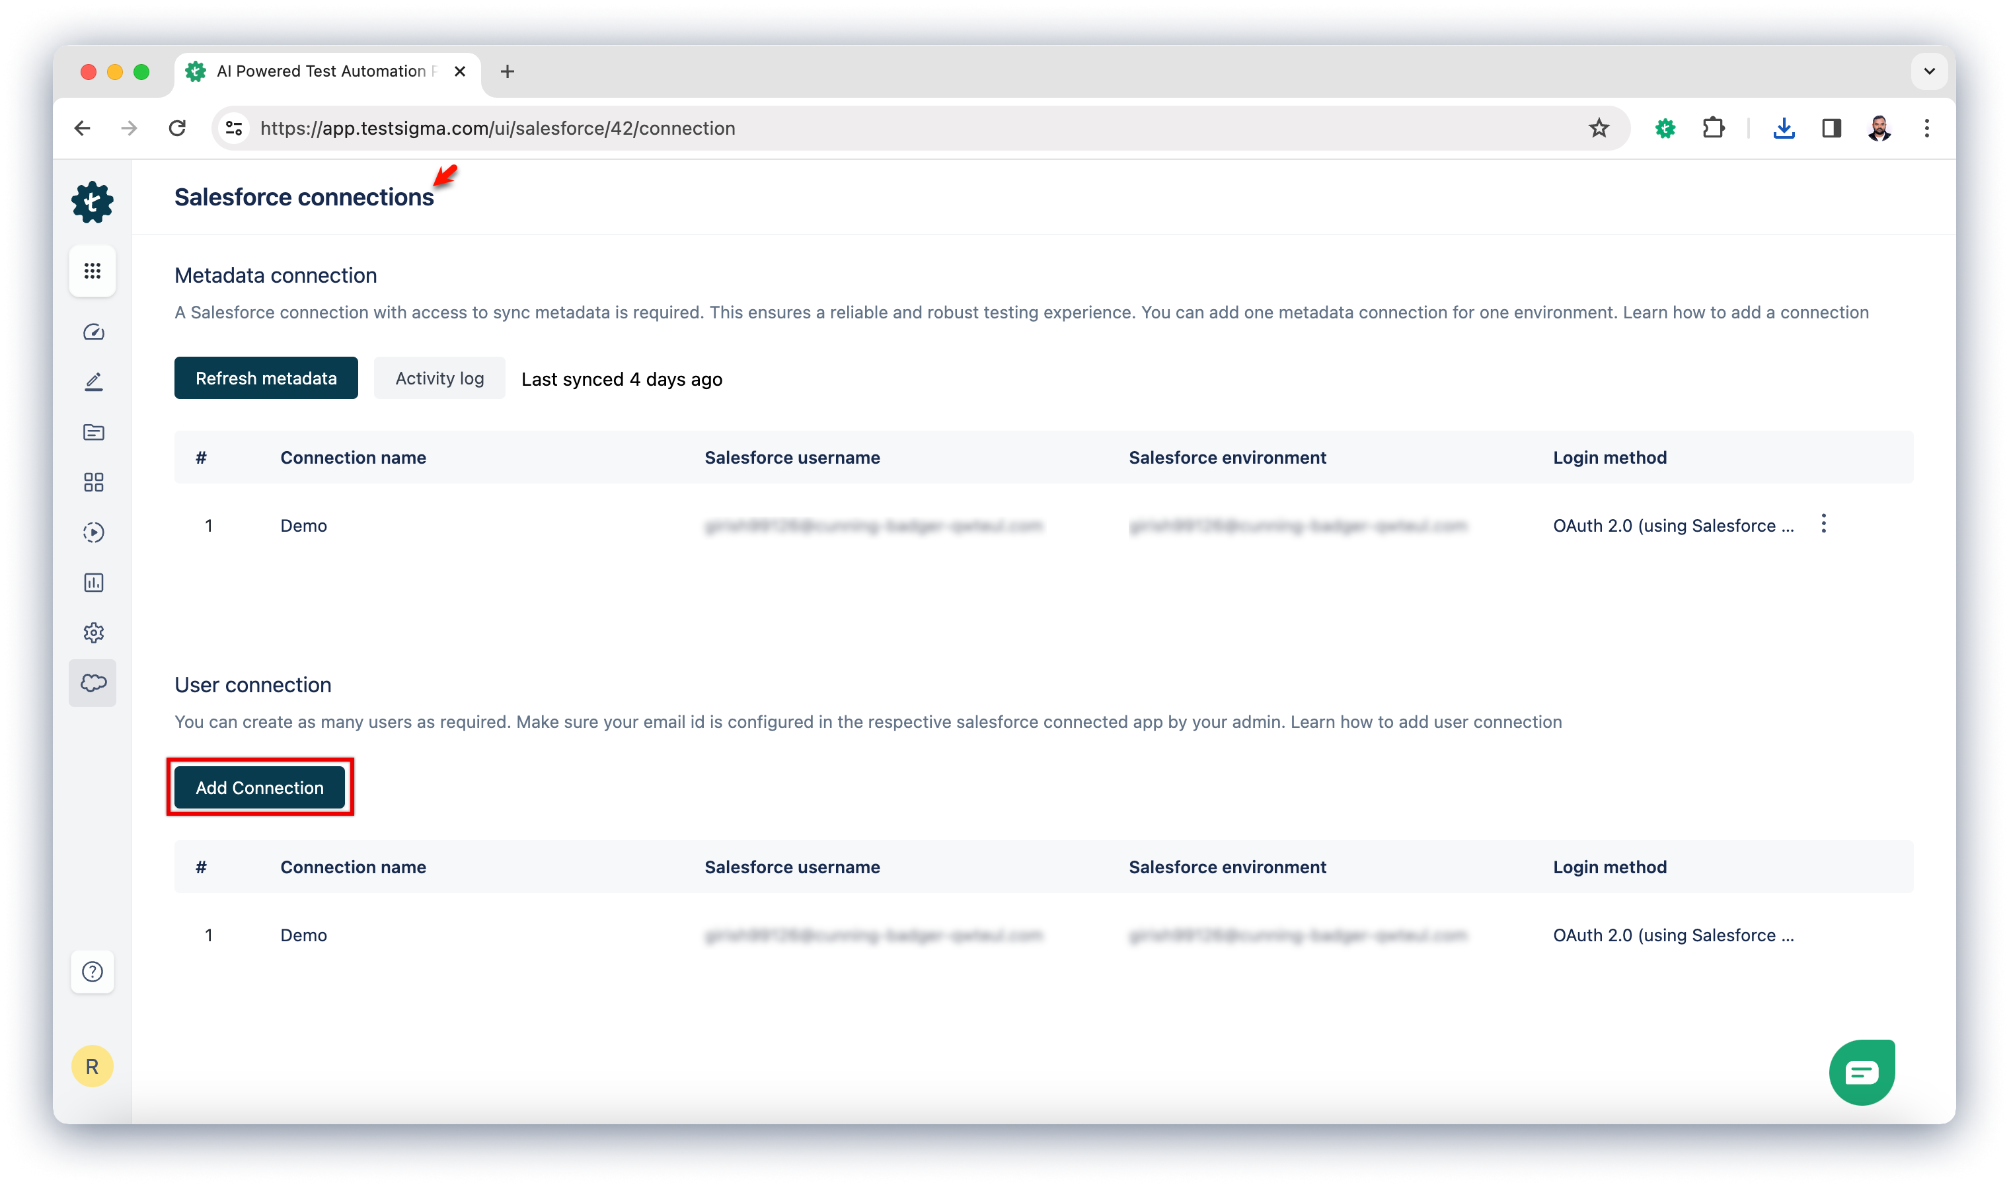This screenshot has height=1185, width=2009.
Task: Click Salesforce environment header in Metadata table
Action: tap(1227, 458)
